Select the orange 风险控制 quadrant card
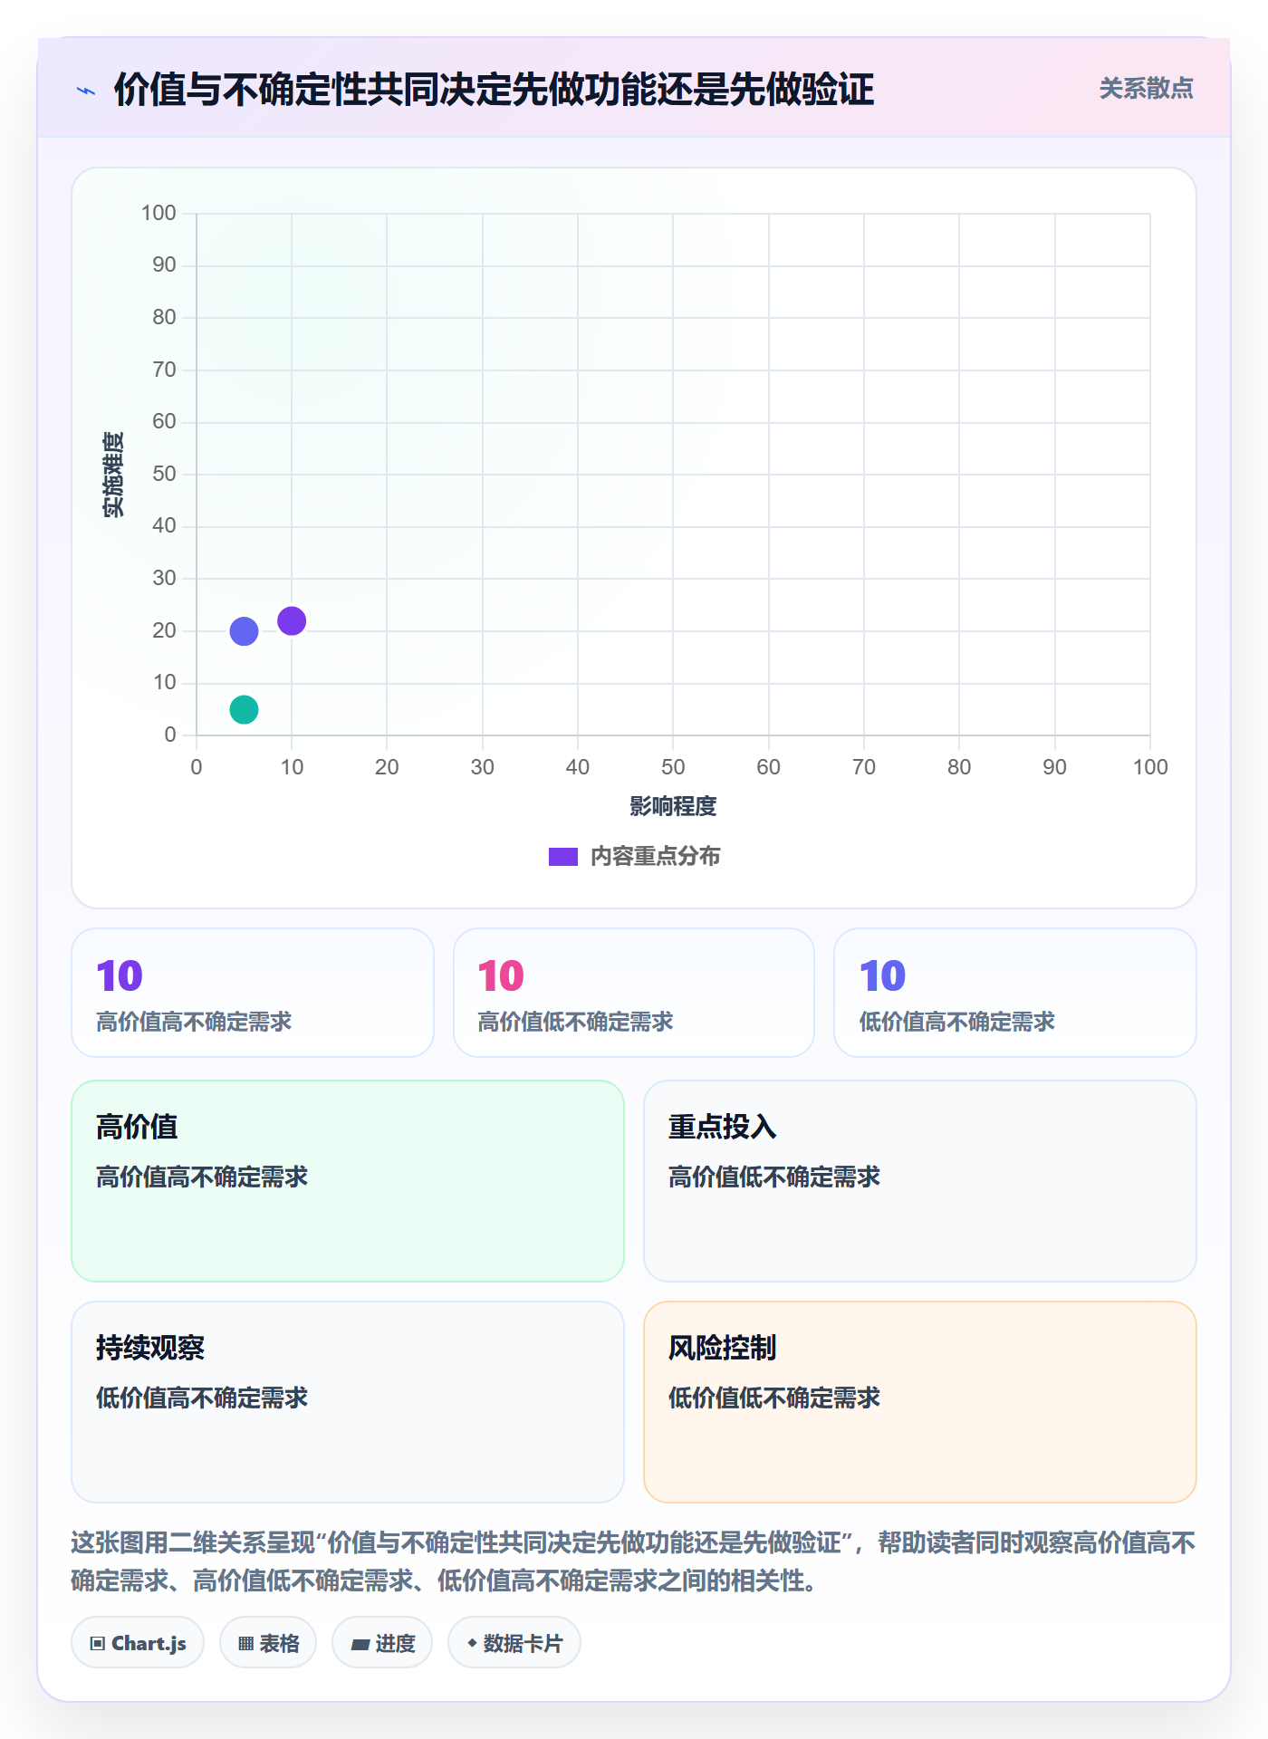Viewport: 1268px width, 1739px height. [920, 1402]
